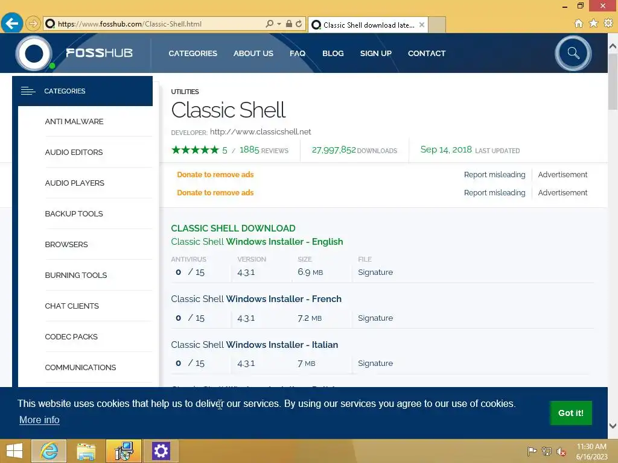Click the first Donate to remove ads
The image size is (618, 463).
coord(215,174)
